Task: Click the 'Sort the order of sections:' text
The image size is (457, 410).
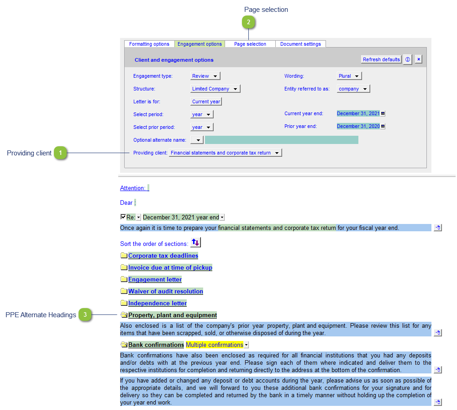Action: 154,244
